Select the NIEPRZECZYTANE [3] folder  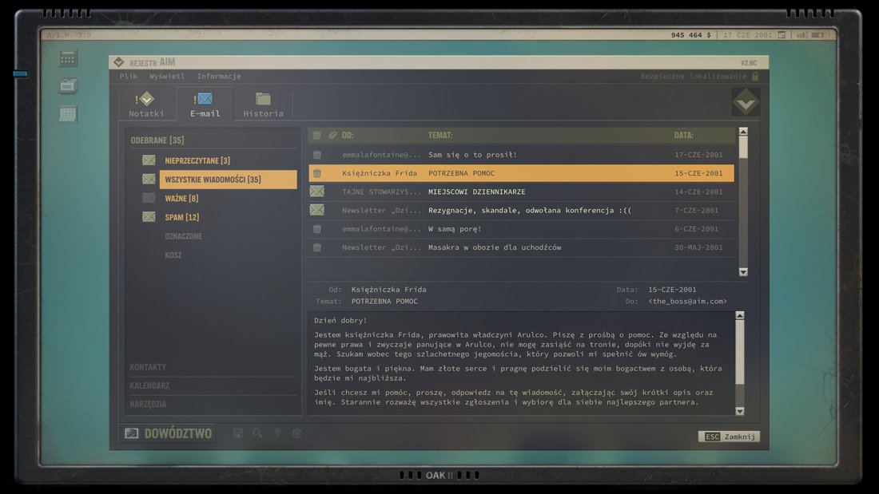coord(197,160)
